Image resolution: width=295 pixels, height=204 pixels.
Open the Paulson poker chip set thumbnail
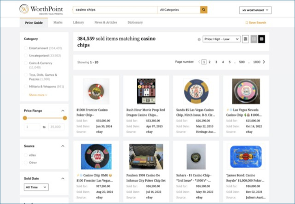[146, 157]
